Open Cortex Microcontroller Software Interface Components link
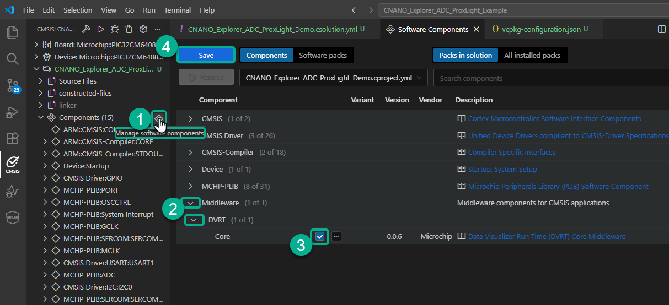The width and height of the screenshot is (669, 305). pos(554,118)
